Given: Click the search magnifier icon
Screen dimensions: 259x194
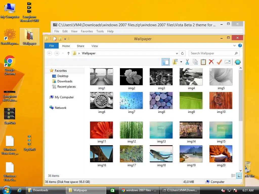Looking at the screenshot, I should click(236, 53).
